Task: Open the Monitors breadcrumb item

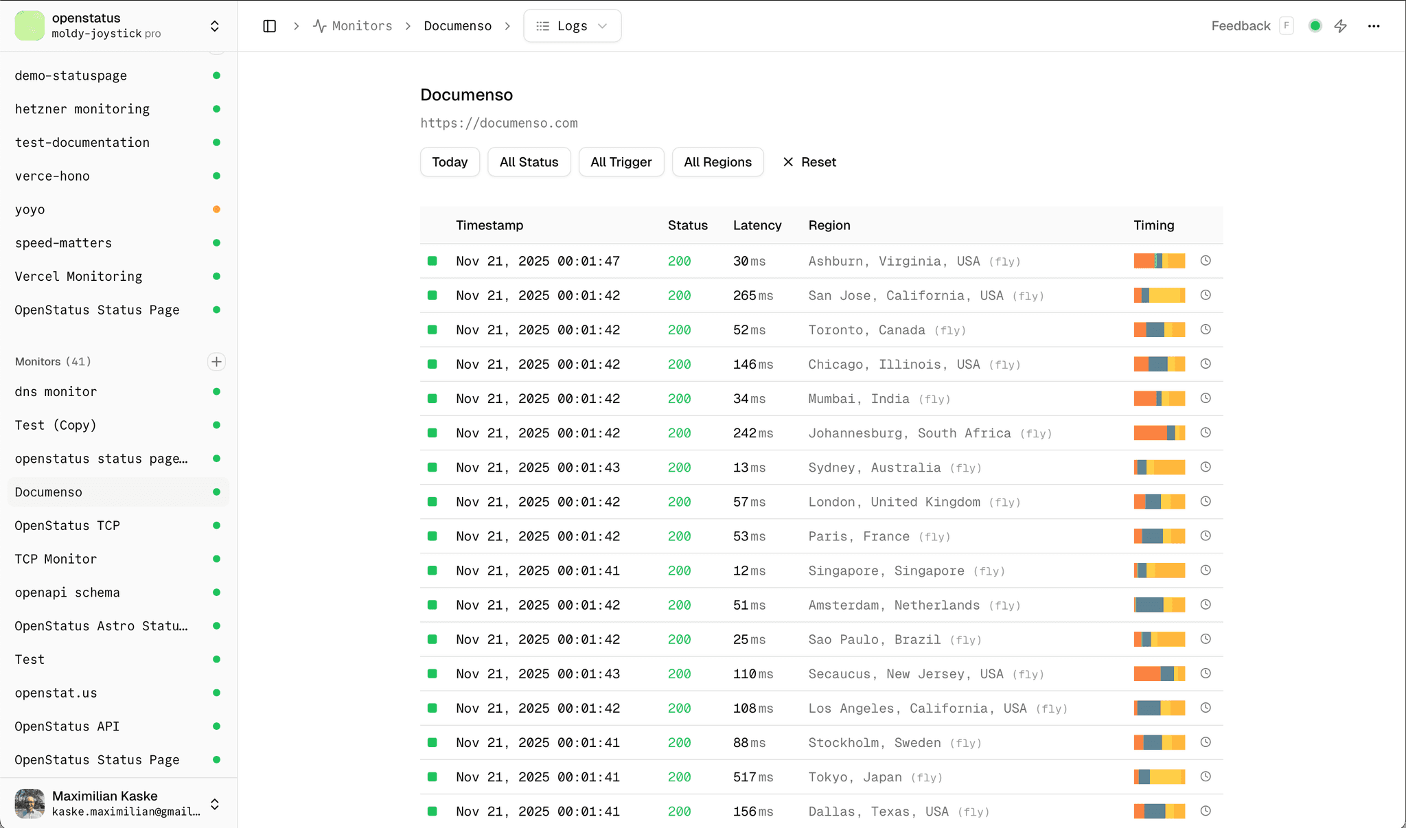Action: pyautogui.click(x=362, y=25)
